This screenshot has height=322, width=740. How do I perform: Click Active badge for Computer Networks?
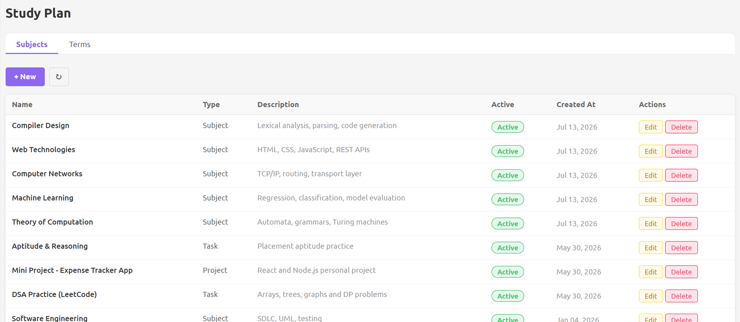(508, 175)
